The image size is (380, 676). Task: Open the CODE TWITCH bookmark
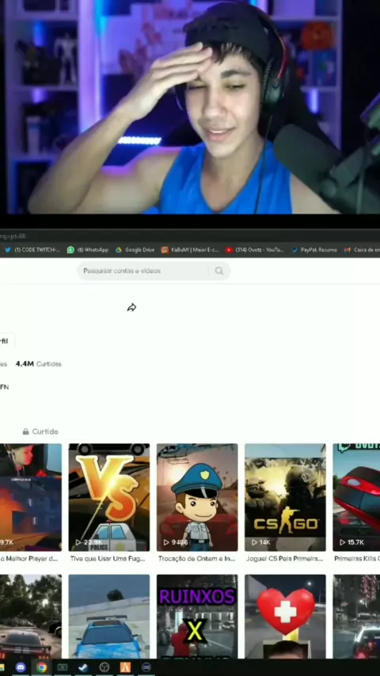coord(32,249)
